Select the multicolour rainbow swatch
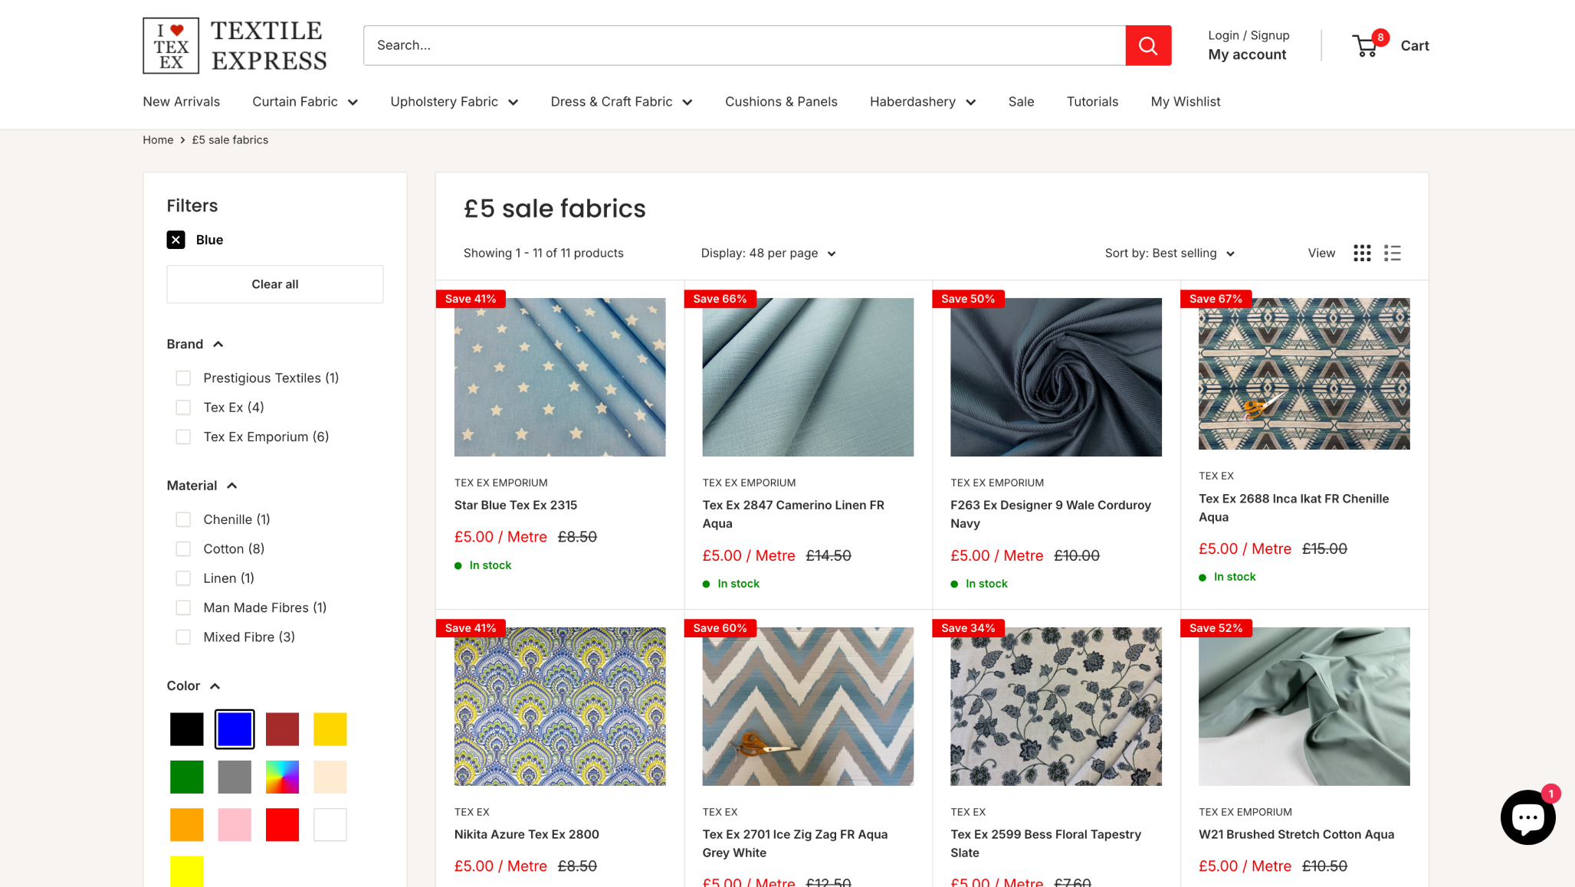The image size is (1575, 887). click(x=282, y=777)
